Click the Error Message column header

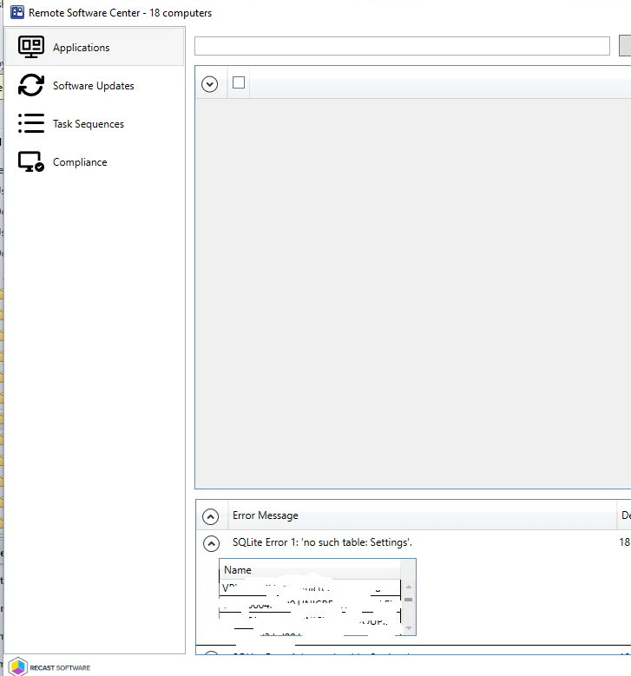(x=422, y=515)
